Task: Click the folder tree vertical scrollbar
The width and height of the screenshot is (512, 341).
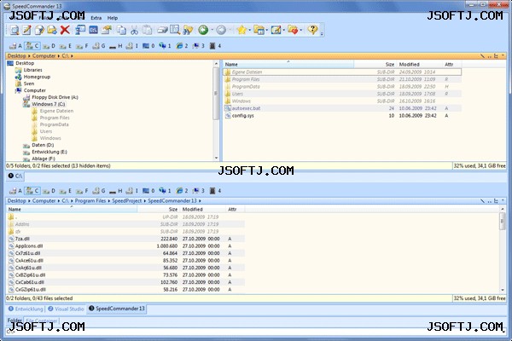Action: click(x=216, y=111)
